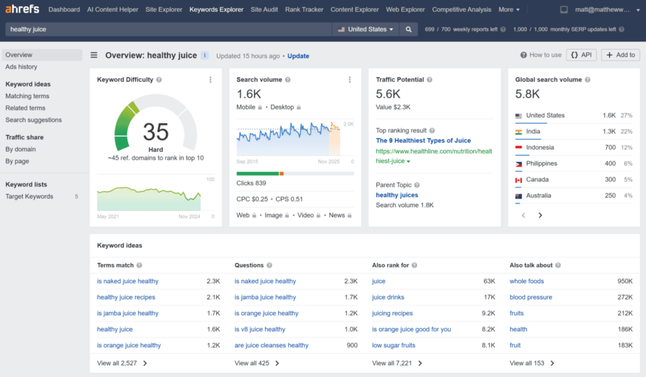This screenshot has height=377, width=646.
Task: Expand View all 425 questions
Action: (x=257, y=363)
